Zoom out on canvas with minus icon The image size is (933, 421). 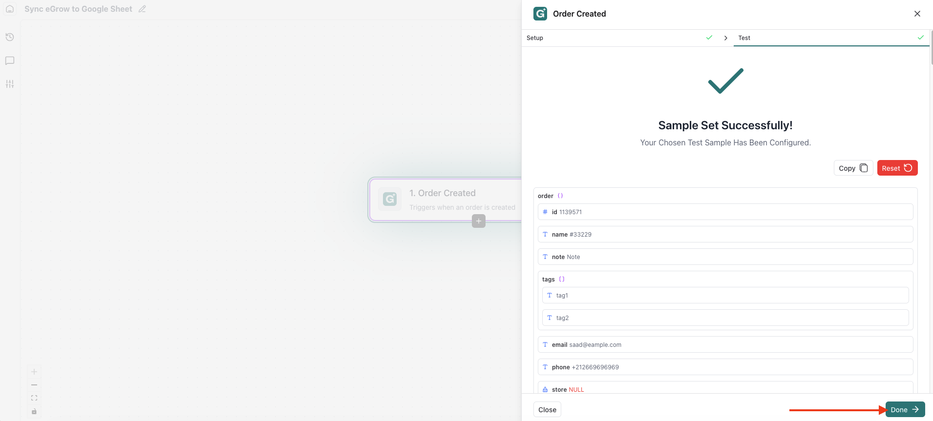point(34,385)
